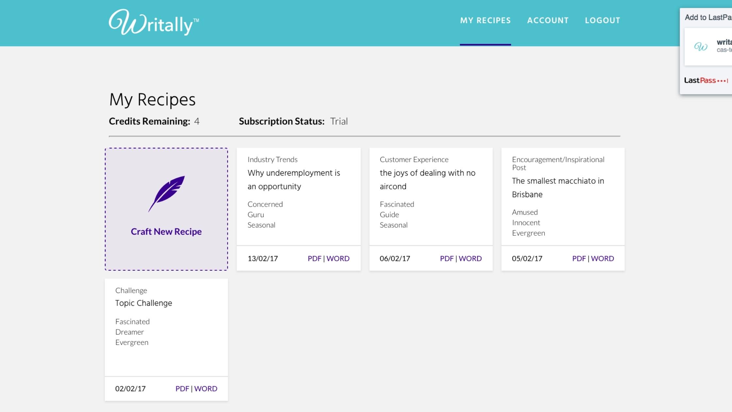Click the 'Subscription Status' label
Image resolution: width=732 pixels, height=412 pixels.
(x=282, y=121)
